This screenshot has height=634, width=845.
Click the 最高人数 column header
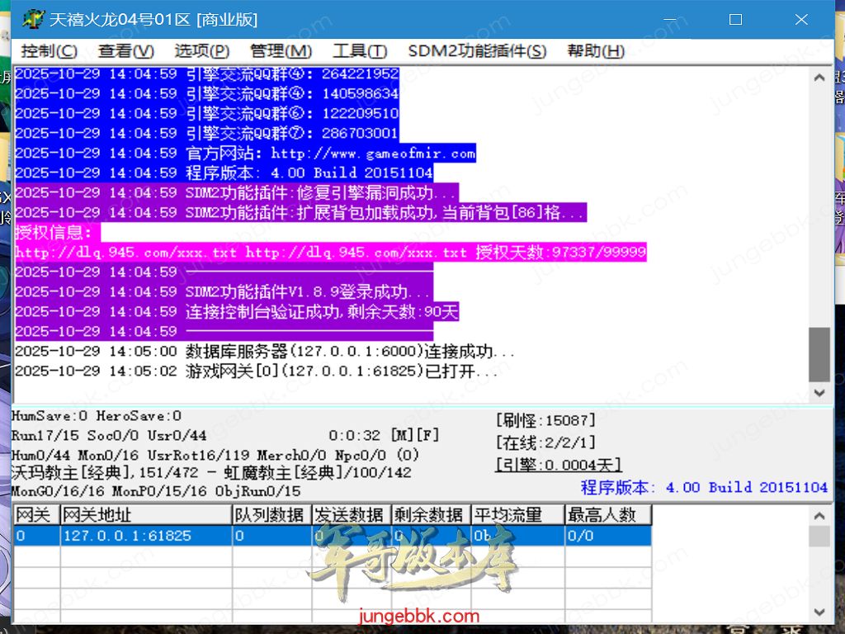tap(608, 515)
